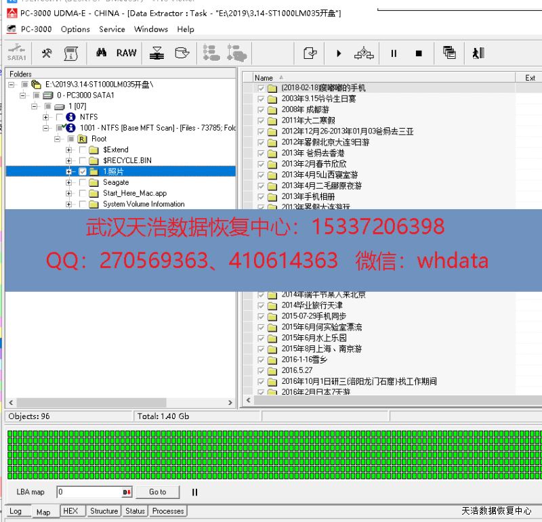This screenshot has width=542, height=522.
Task: Click the Stop square button
Action: coord(419,53)
